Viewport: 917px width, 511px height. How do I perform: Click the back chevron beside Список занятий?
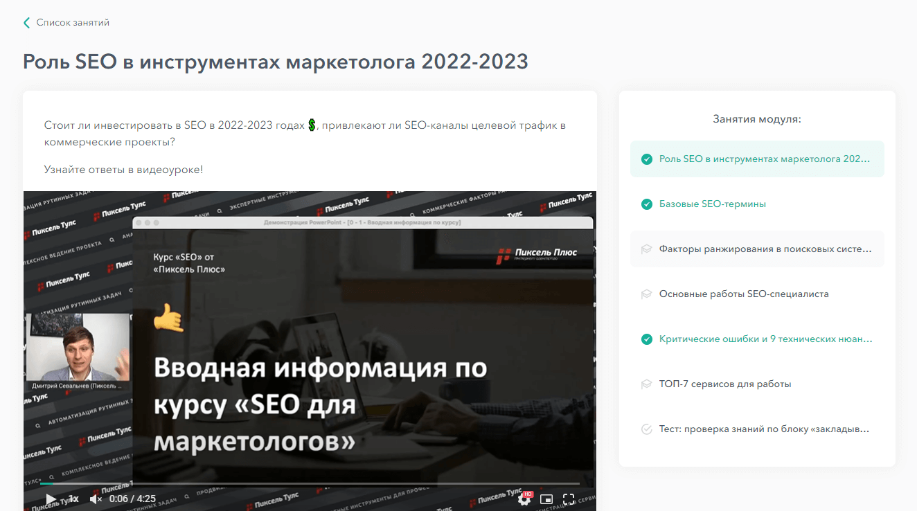[27, 23]
